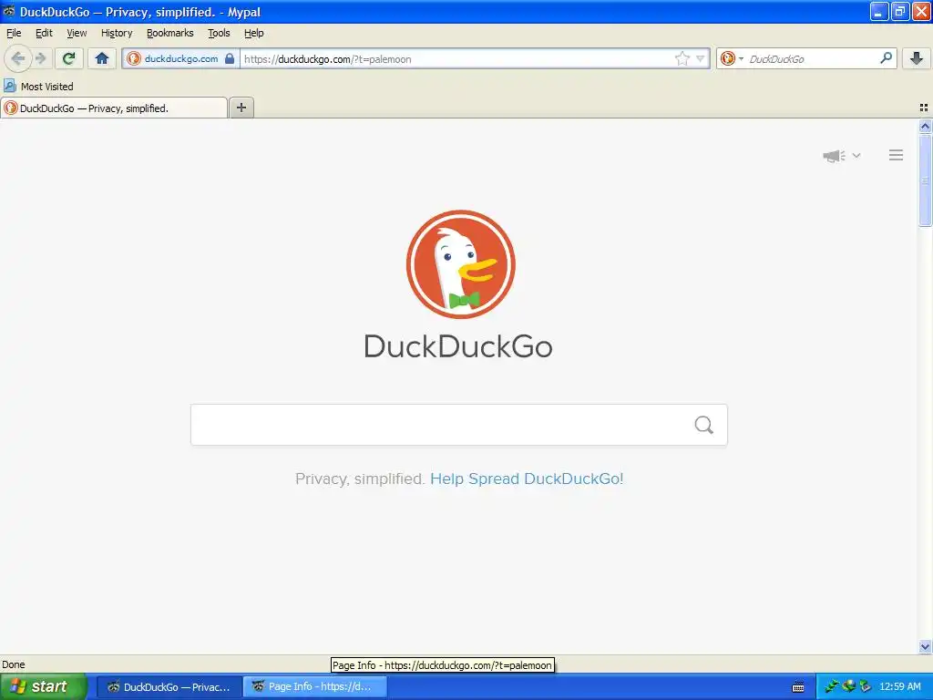Viewport: 933px width, 700px height.
Task: Open a new tab with plus button
Action: click(x=241, y=108)
